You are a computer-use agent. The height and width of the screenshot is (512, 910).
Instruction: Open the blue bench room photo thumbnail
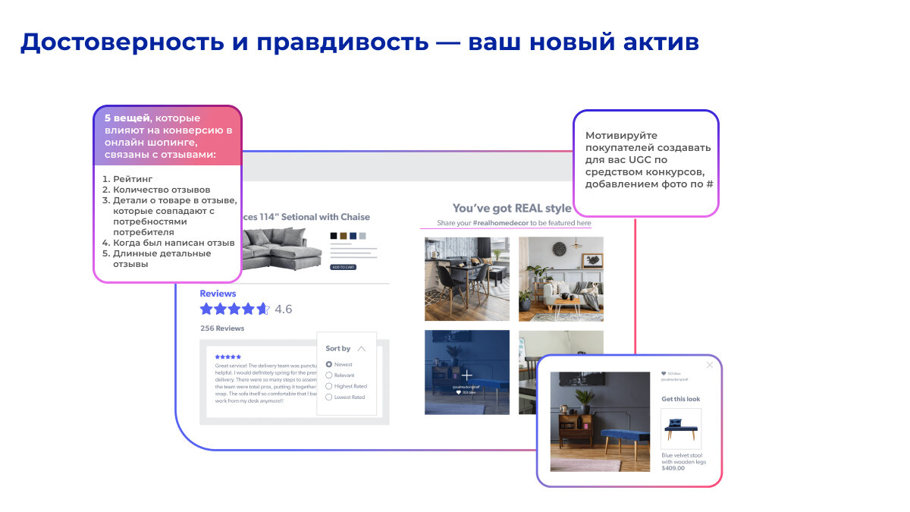click(x=466, y=372)
